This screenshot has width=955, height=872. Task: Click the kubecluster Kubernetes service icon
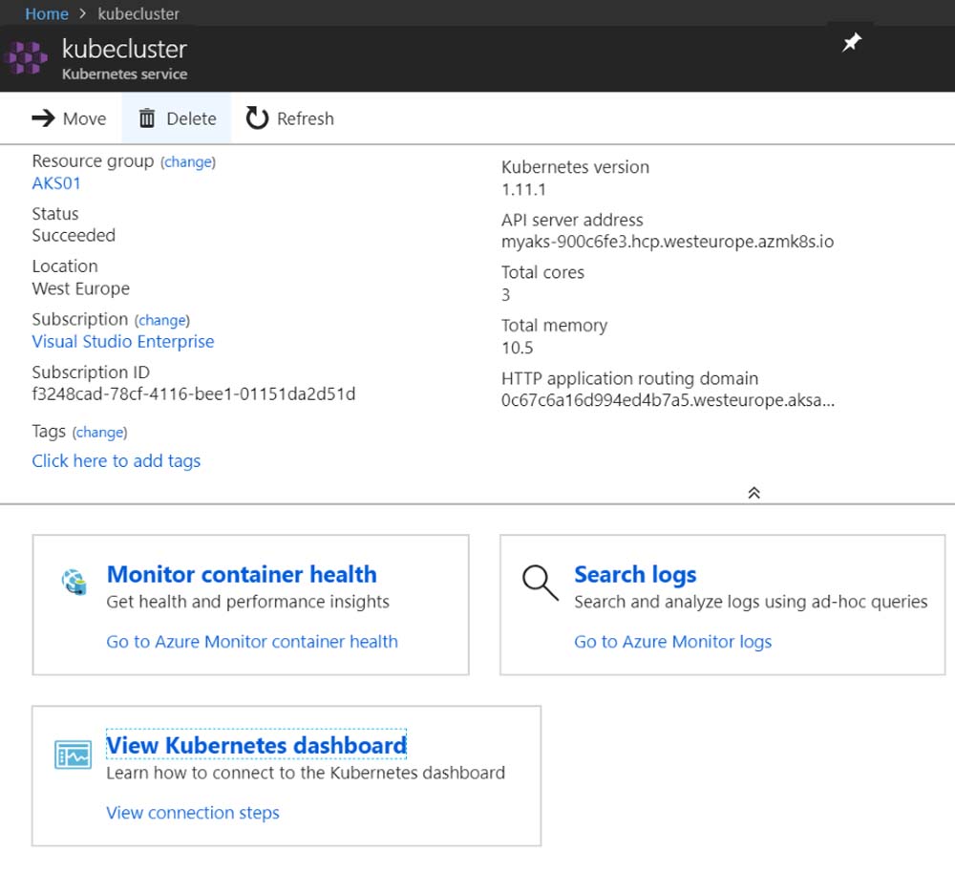pos(26,58)
